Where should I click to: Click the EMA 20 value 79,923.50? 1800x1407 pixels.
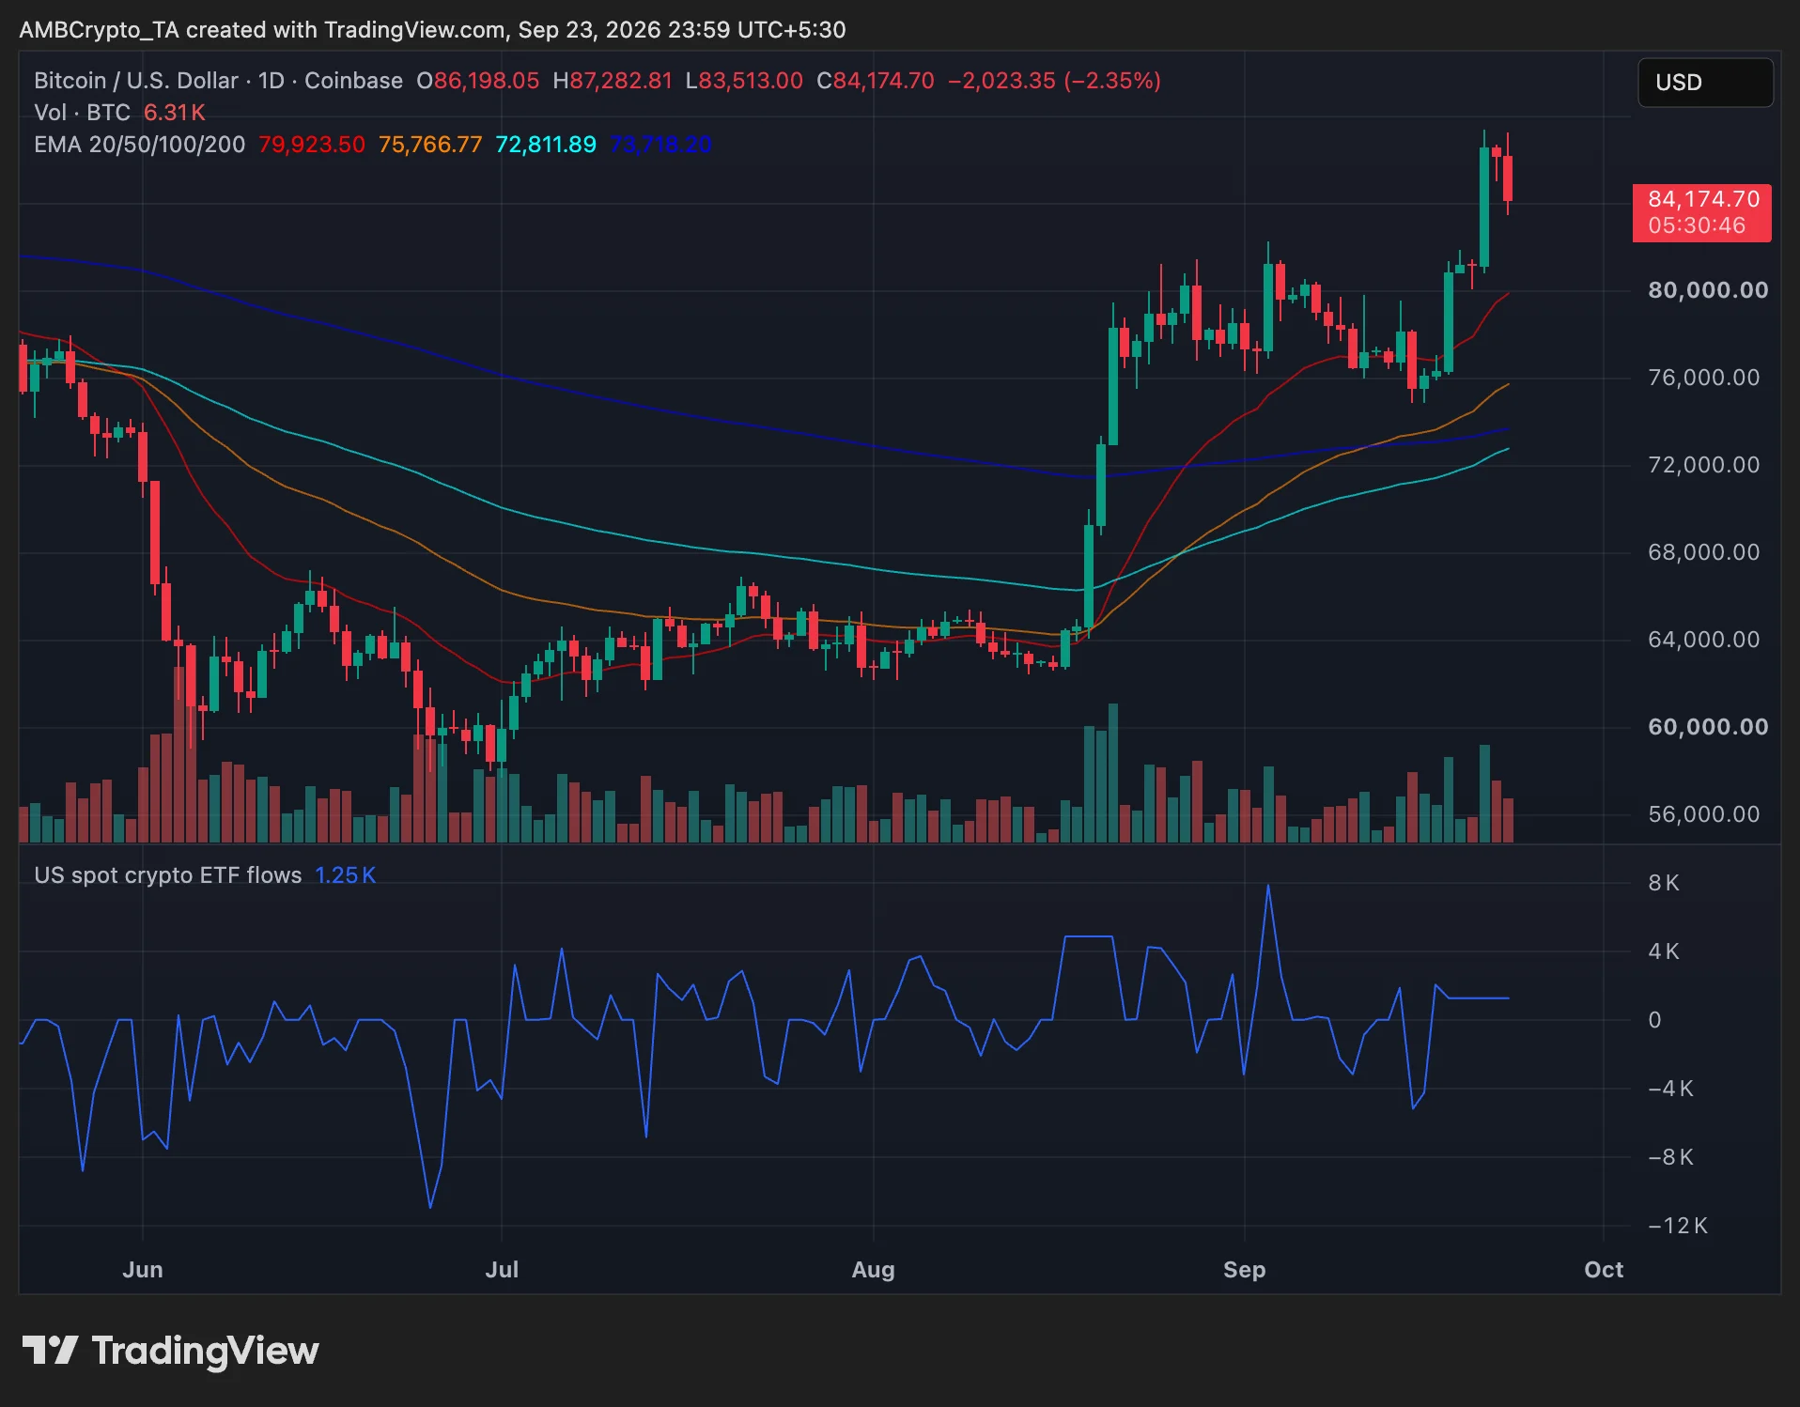(312, 145)
